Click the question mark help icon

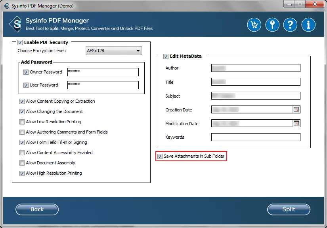click(291, 25)
